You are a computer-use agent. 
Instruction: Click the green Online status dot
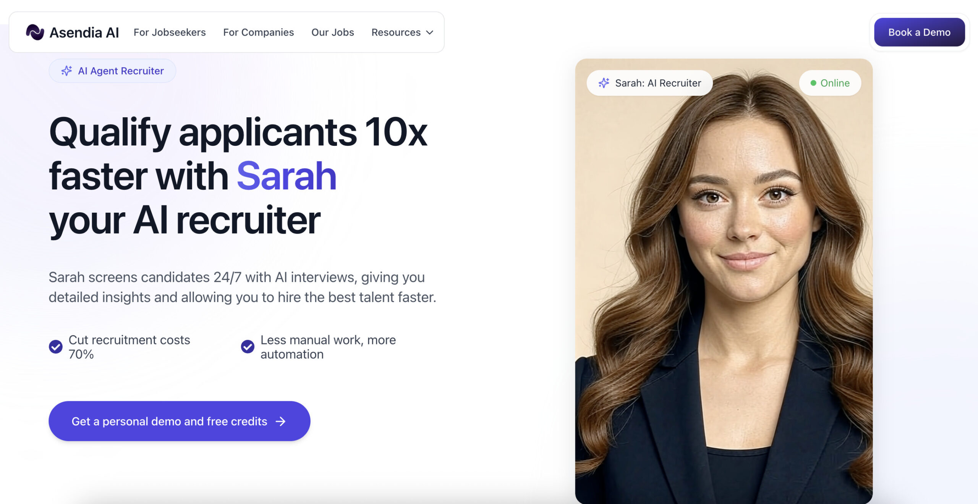pyautogui.click(x=813, y=83)
